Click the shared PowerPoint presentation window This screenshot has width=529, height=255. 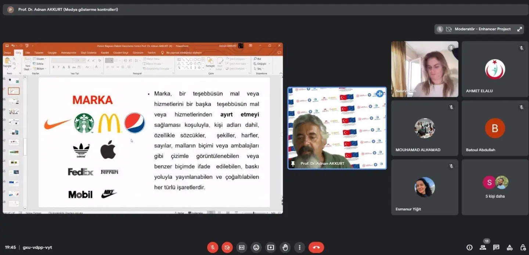[143, 128]
